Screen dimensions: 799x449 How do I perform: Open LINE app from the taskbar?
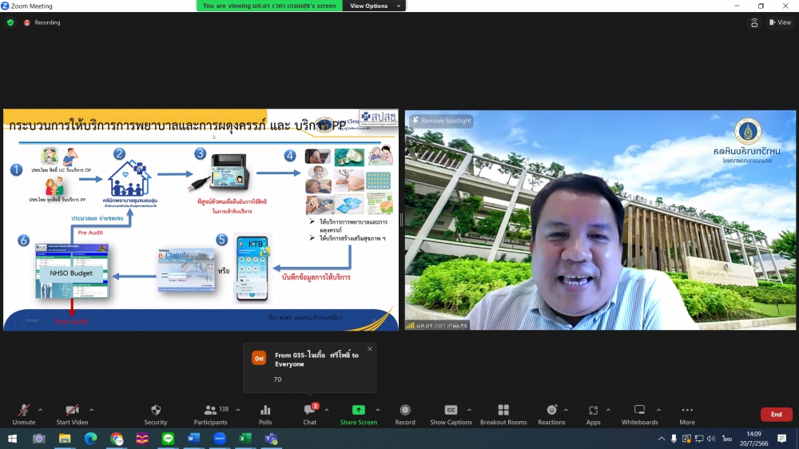click(x=168, y=439)
